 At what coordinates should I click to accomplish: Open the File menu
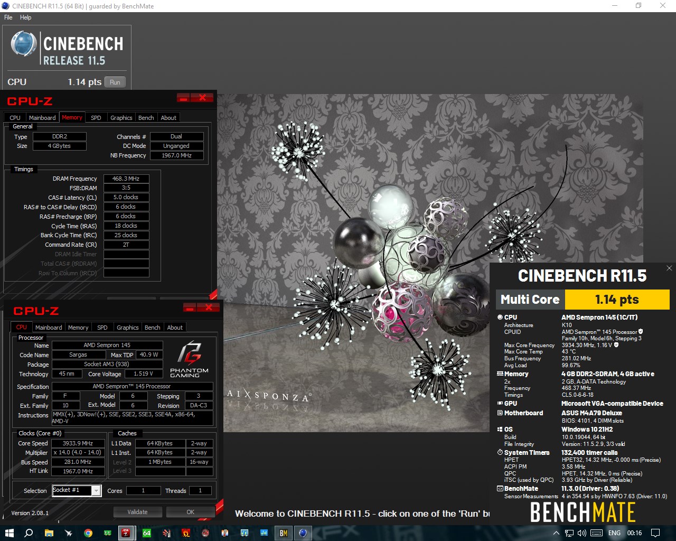click(8, 17)
